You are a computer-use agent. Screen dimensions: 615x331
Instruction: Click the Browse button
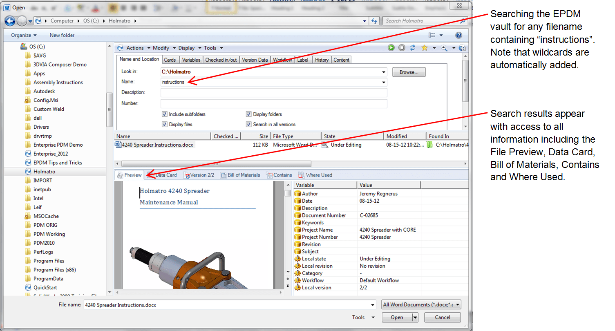coord(409,72)
